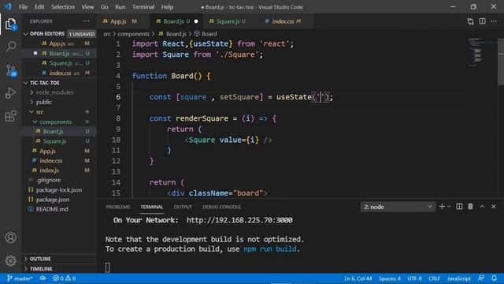Open the Source Control view
504x284 pixels.
click(x=10, y=70)
